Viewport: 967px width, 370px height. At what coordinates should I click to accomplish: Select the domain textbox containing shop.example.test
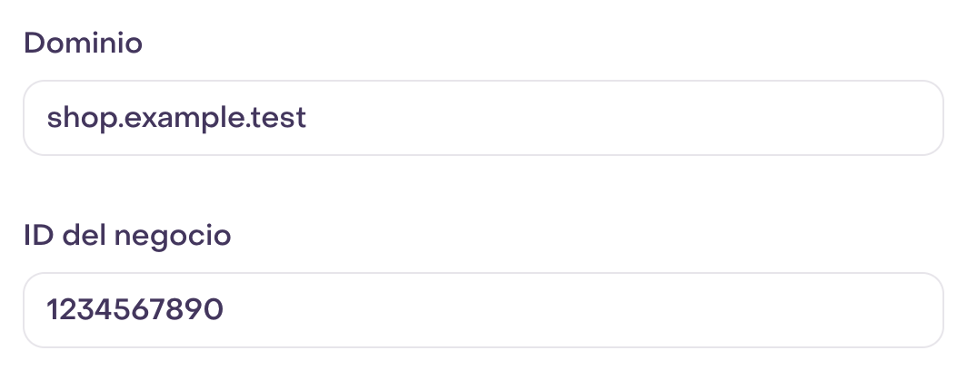483,118
